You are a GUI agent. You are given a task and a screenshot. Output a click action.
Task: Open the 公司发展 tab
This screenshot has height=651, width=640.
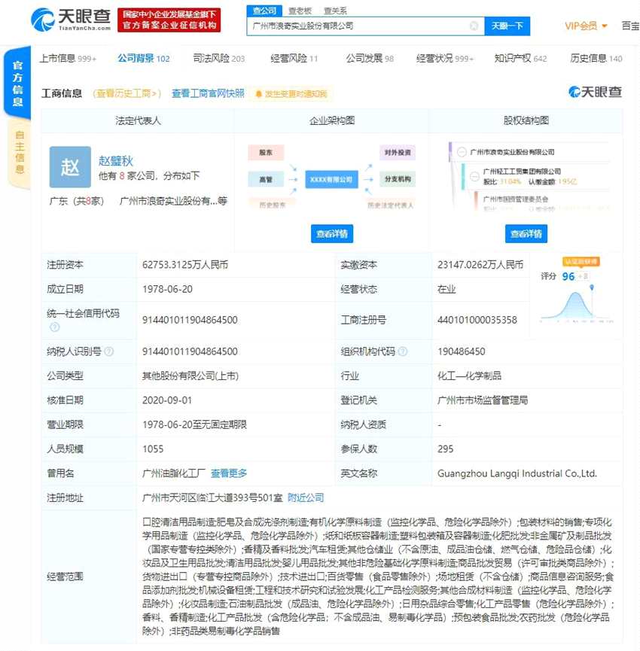370,59
